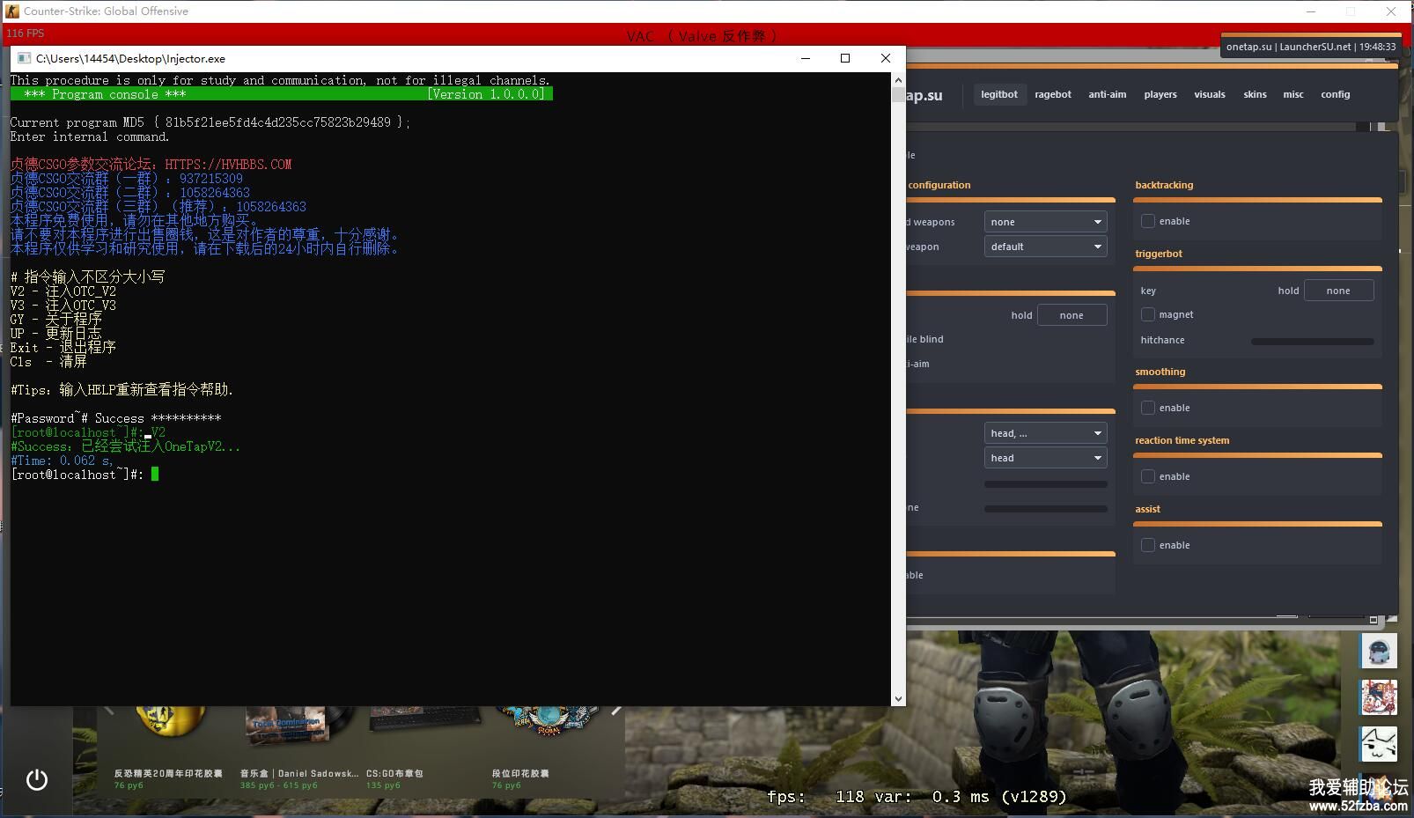Viewport: 1414px width, 818px height.
Task: Click the 'Program console' green banner text
Action: 105,94
